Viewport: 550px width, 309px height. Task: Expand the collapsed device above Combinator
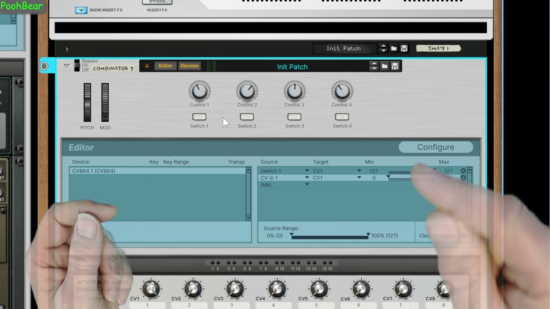click(x=67, y=49)
